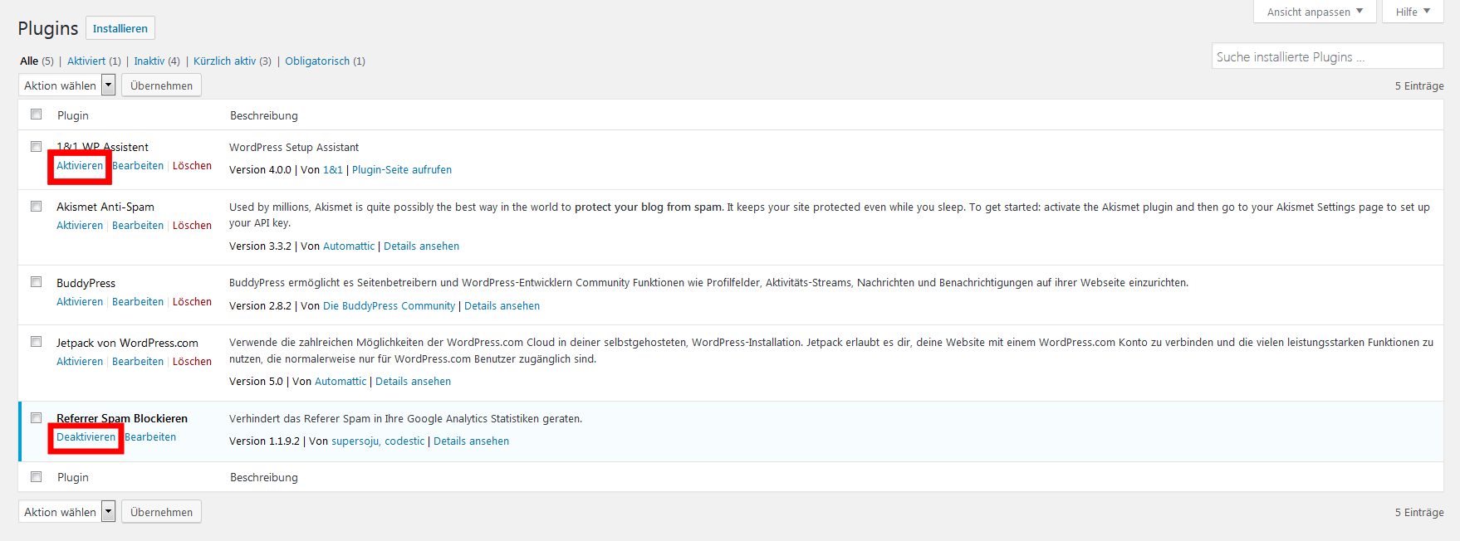
Task: Click Version 4.0.0 text
Action: (x=260, y=170)
